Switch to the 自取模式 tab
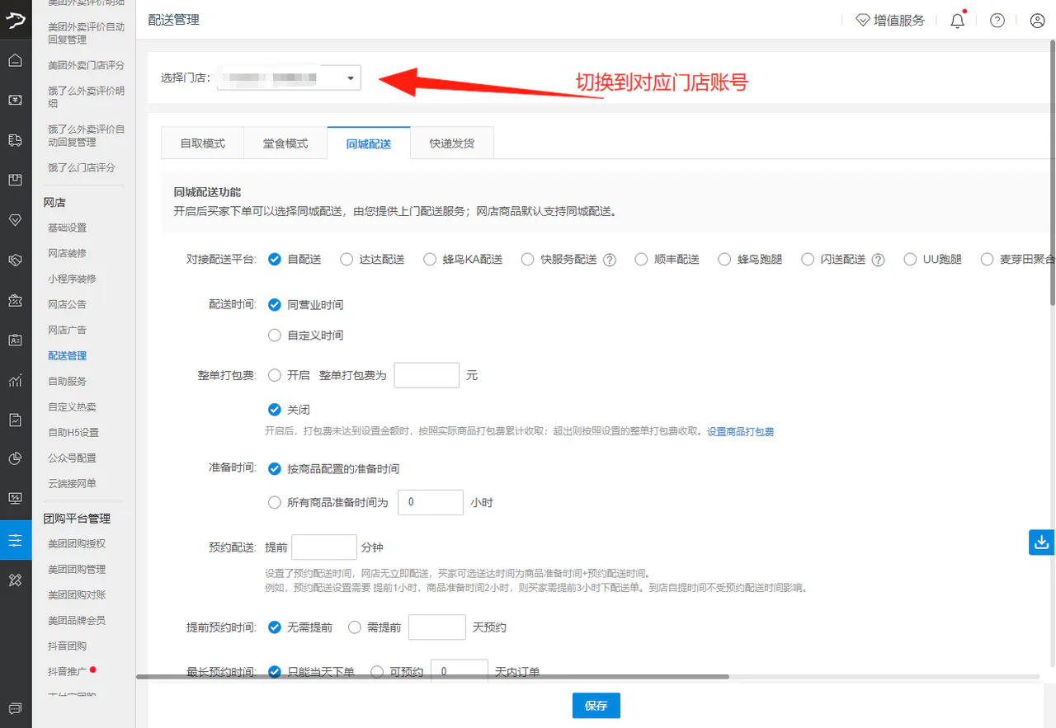Image resolution: width=1056 pixels, height=728 pixels. [203, 143]
